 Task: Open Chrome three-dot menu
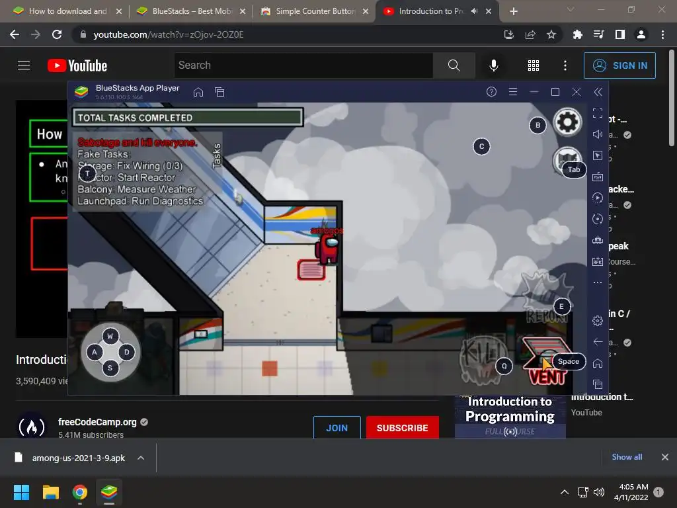click(662, 34)
